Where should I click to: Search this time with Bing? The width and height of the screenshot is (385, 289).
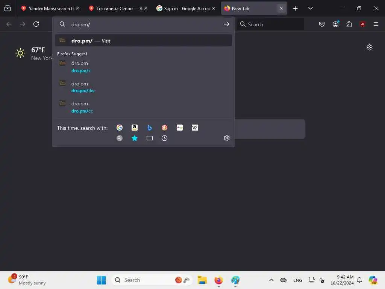150,128
